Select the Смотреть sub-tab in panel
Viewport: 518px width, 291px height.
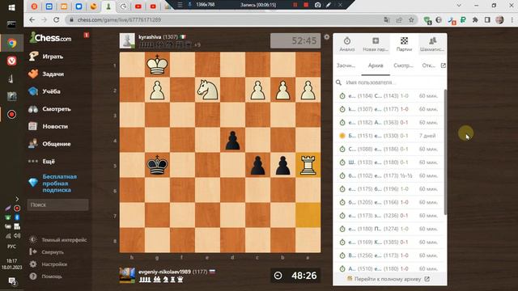click(x=403, y=65)
